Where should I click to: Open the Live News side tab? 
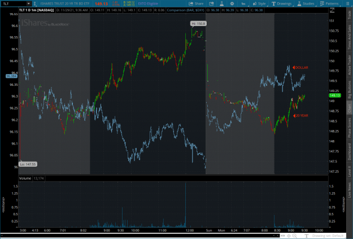[x=350, y=190]
